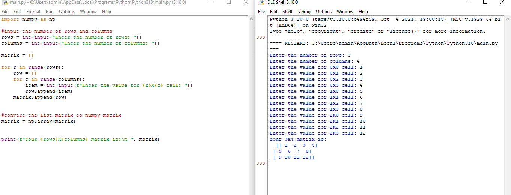Open the Shell menu in IDLE Shell
The width and height of the screenshot is (511, 195).
point(287,12)
